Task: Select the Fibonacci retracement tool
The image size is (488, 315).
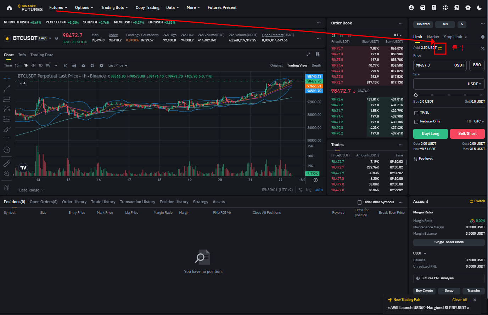Action: 7,99
